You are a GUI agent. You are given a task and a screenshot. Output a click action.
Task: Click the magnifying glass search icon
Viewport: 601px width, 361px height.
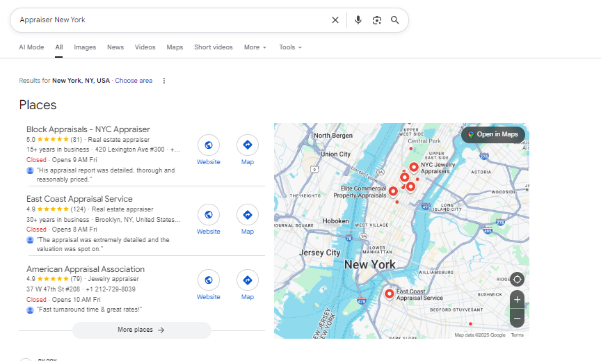[395, 20]
